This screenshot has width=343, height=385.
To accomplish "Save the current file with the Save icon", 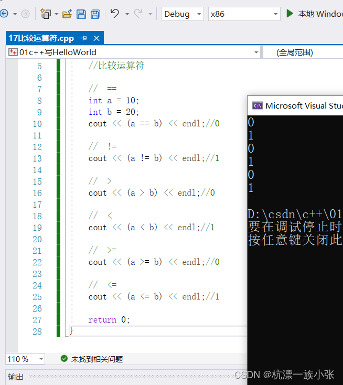I will tap(81, 14).
